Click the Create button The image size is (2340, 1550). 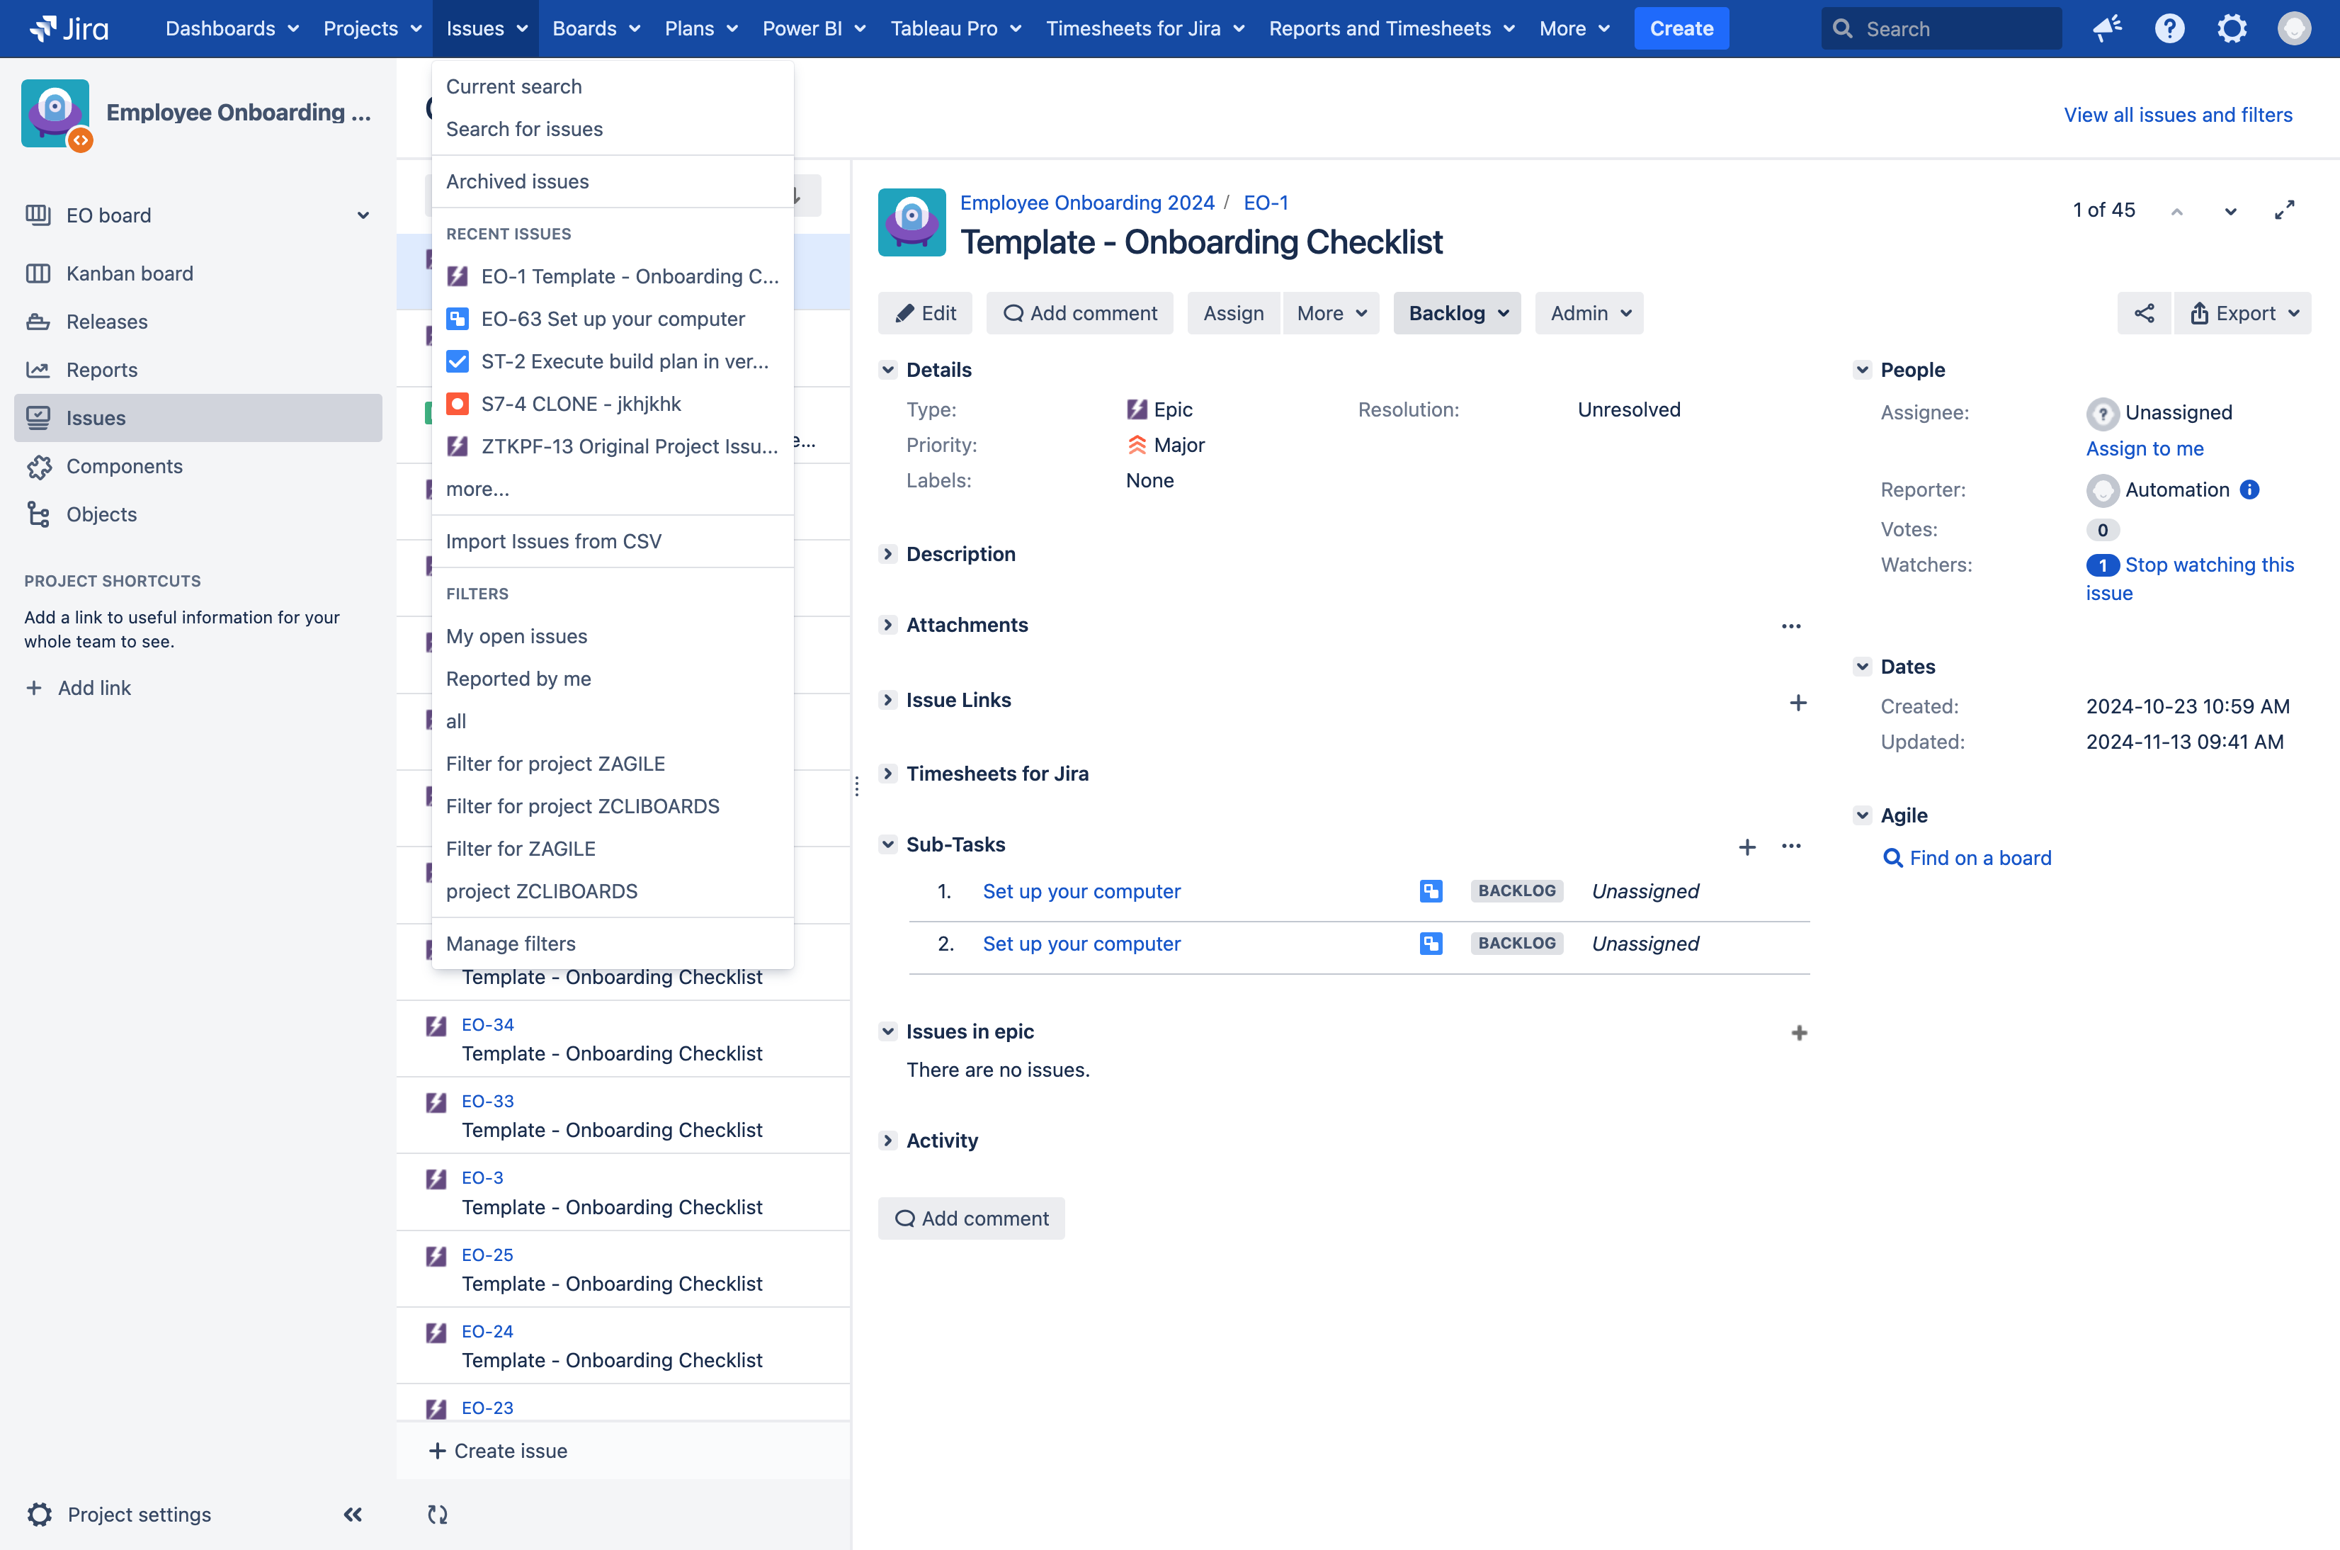1681,28
